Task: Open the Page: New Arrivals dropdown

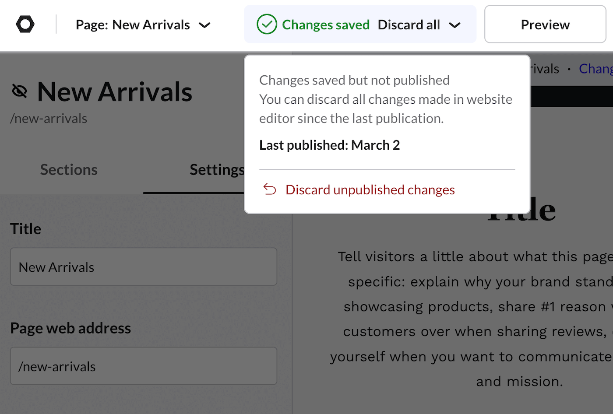Action: pos(143,25)
